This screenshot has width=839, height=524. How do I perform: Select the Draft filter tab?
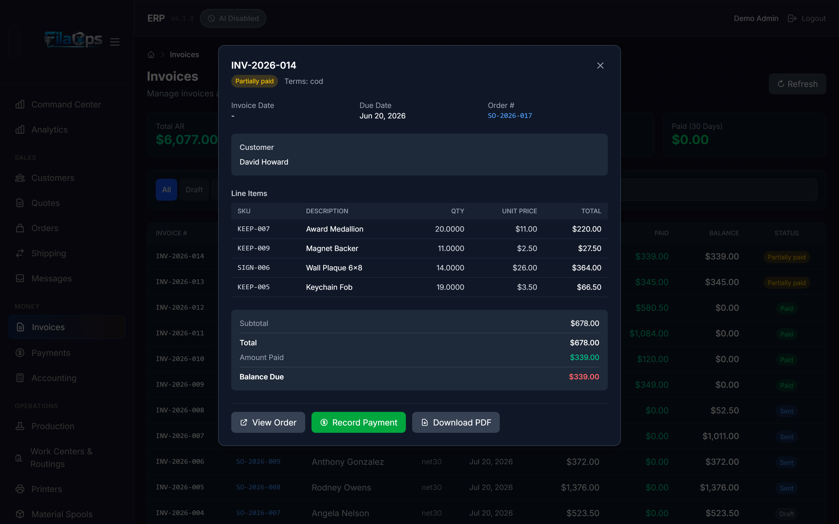pos(194,190)
